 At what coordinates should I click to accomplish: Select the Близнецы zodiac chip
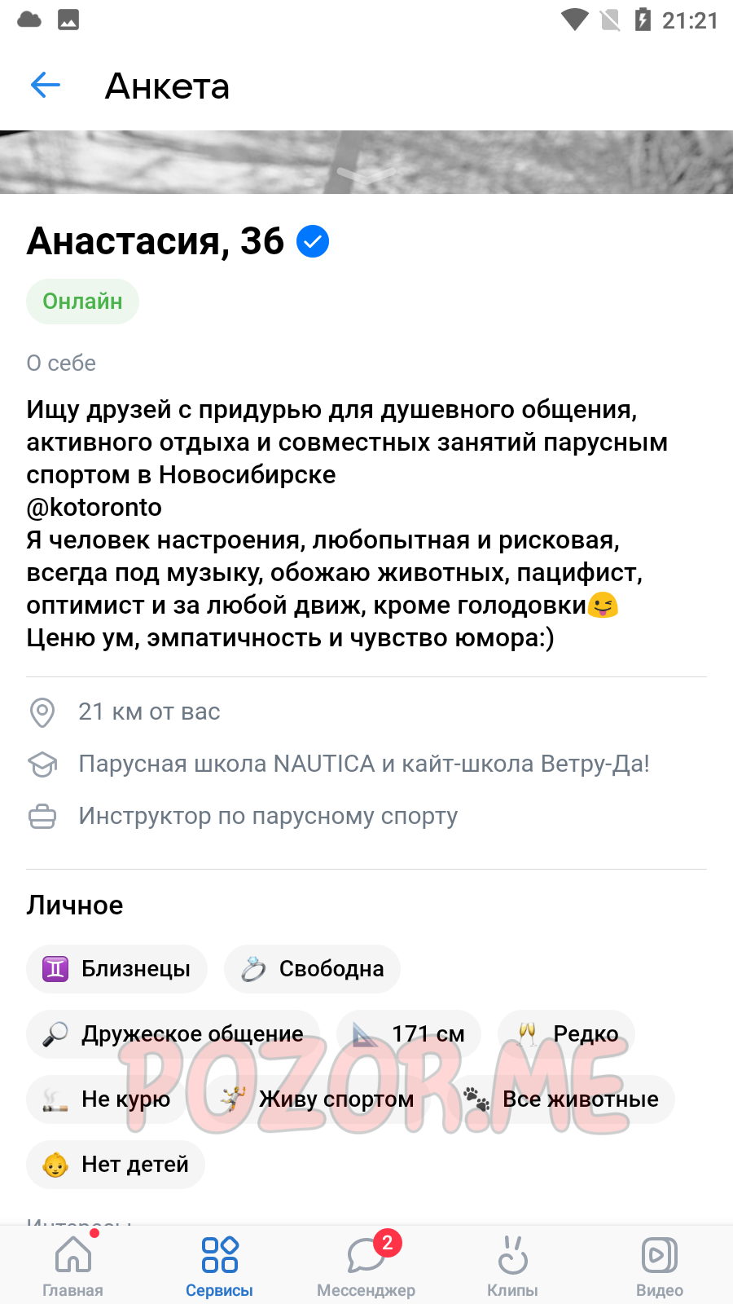pyautogui.click(x=116, y=969)
